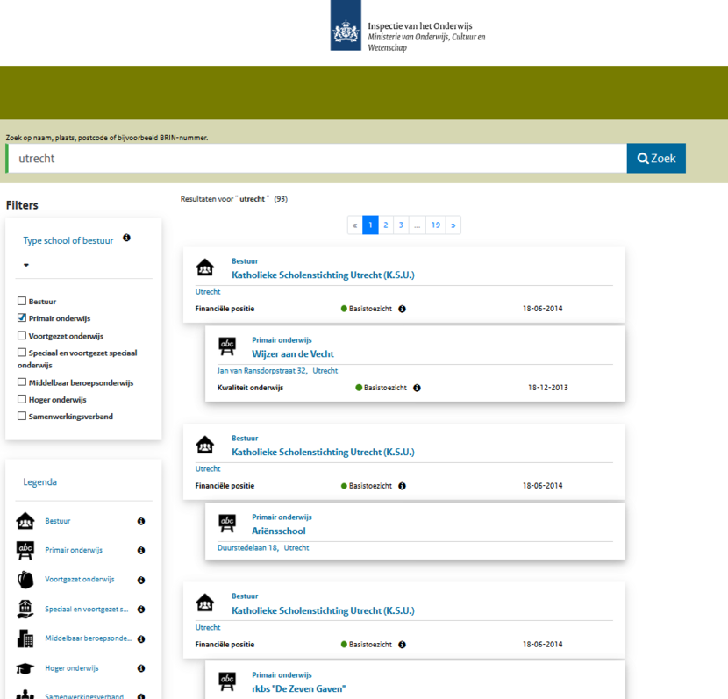Click the Zoek search button

click(x=656, y=158)
